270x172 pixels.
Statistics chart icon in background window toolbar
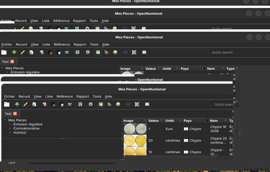[x=107, y=52]
